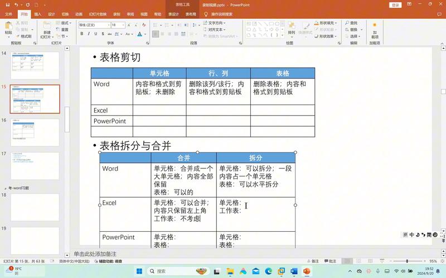
Task: Switch to Slide Sorter view icon
Action: [358, 261]
